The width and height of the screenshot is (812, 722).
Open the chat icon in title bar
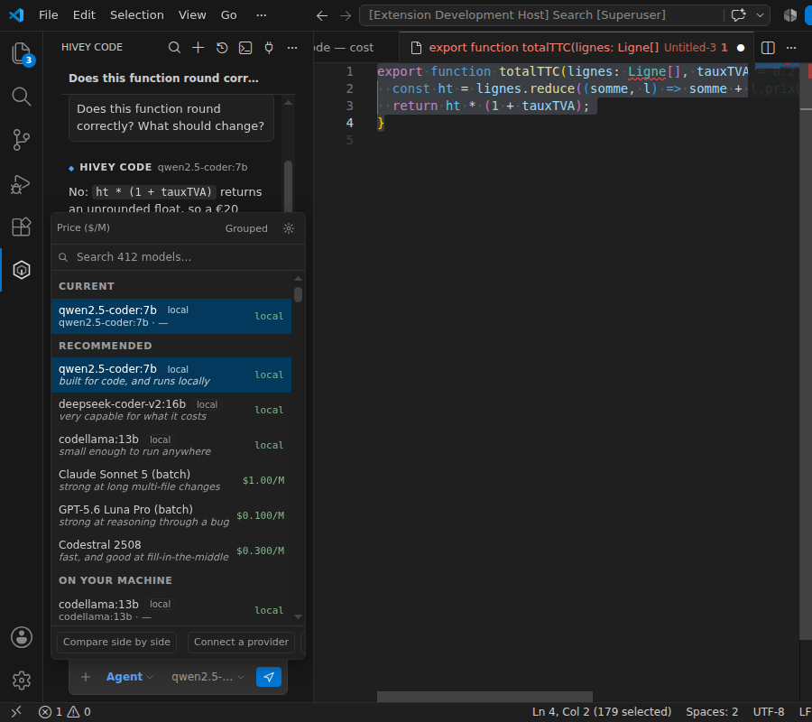[738, 15]
